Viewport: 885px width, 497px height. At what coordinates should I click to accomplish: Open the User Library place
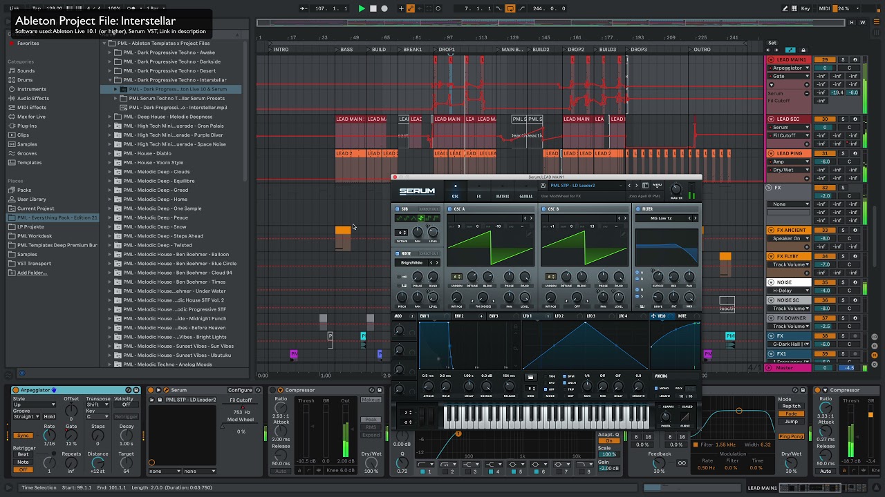(32, 199)
